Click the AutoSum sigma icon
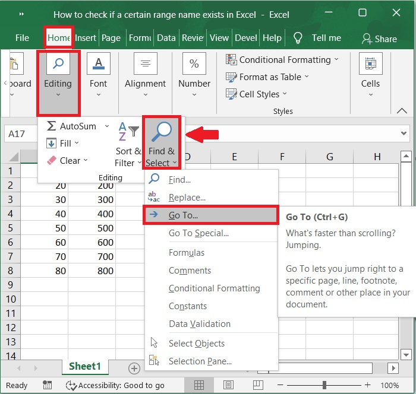 [51, 126]
